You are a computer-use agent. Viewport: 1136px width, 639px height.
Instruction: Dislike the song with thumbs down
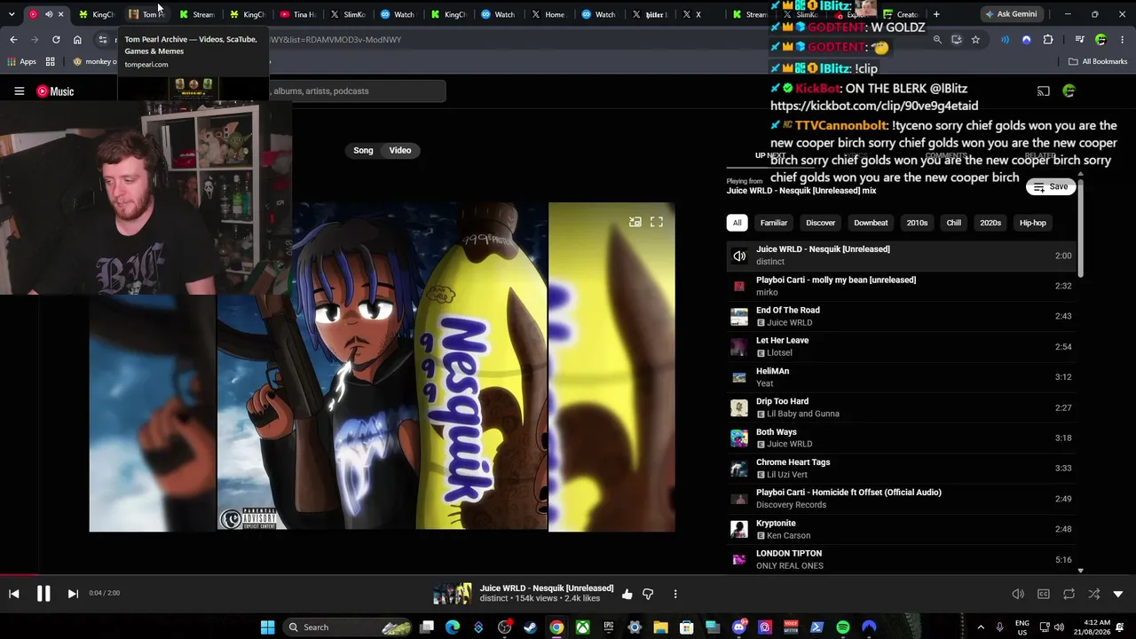648,594
